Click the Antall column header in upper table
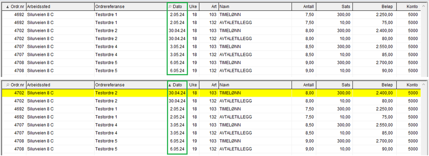Viewport: 429px width, 156px height. pyautogui.click(x=304, y=6)
